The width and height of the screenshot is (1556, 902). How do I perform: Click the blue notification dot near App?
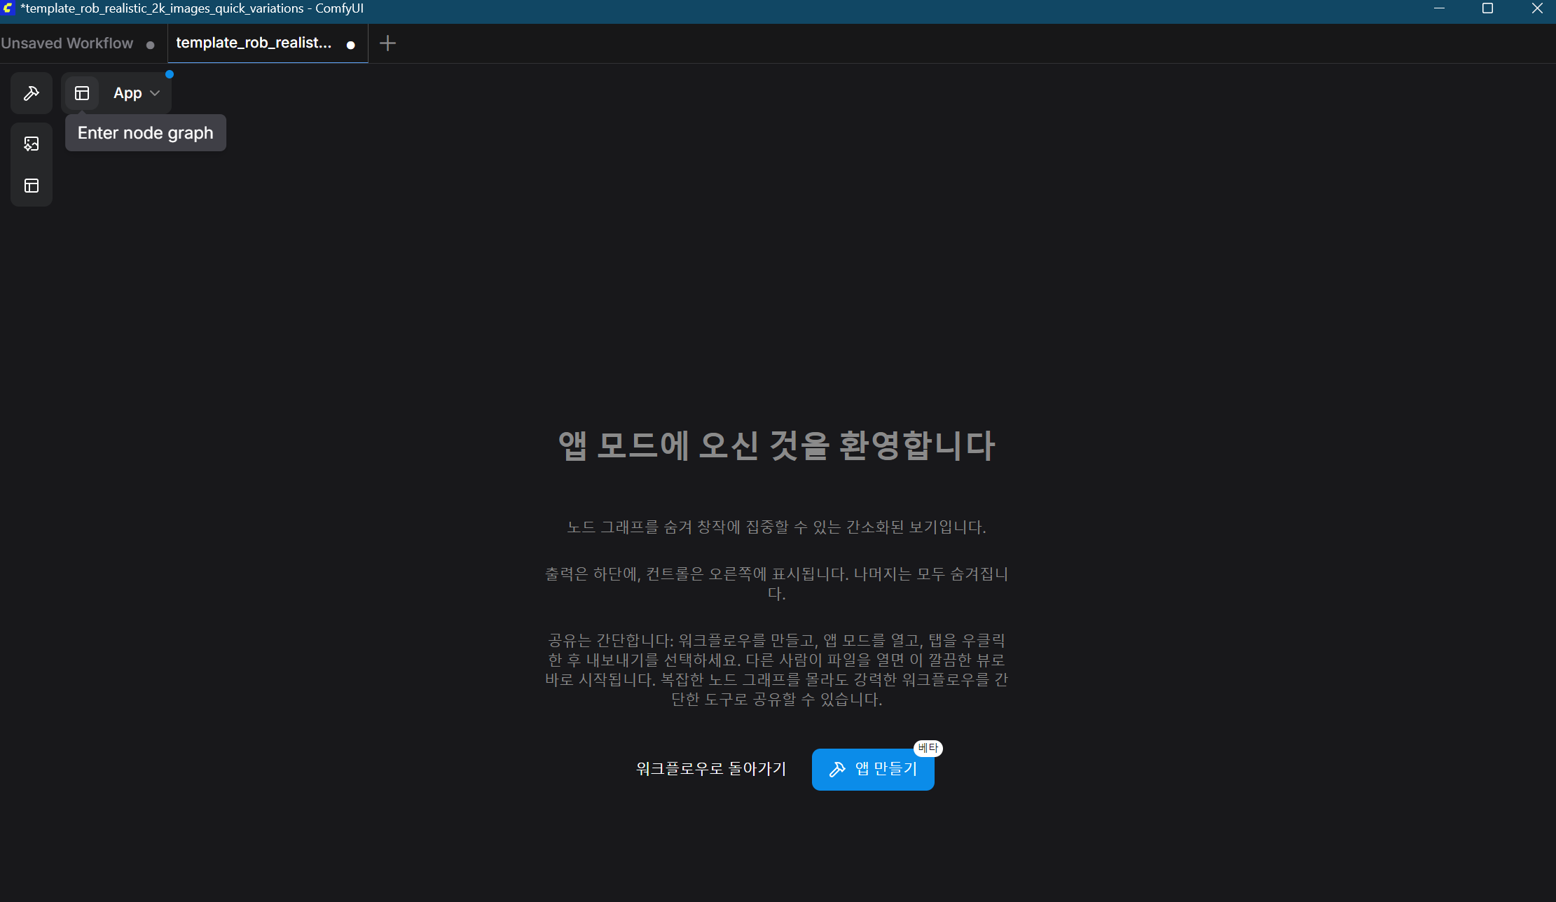point(170,74)
